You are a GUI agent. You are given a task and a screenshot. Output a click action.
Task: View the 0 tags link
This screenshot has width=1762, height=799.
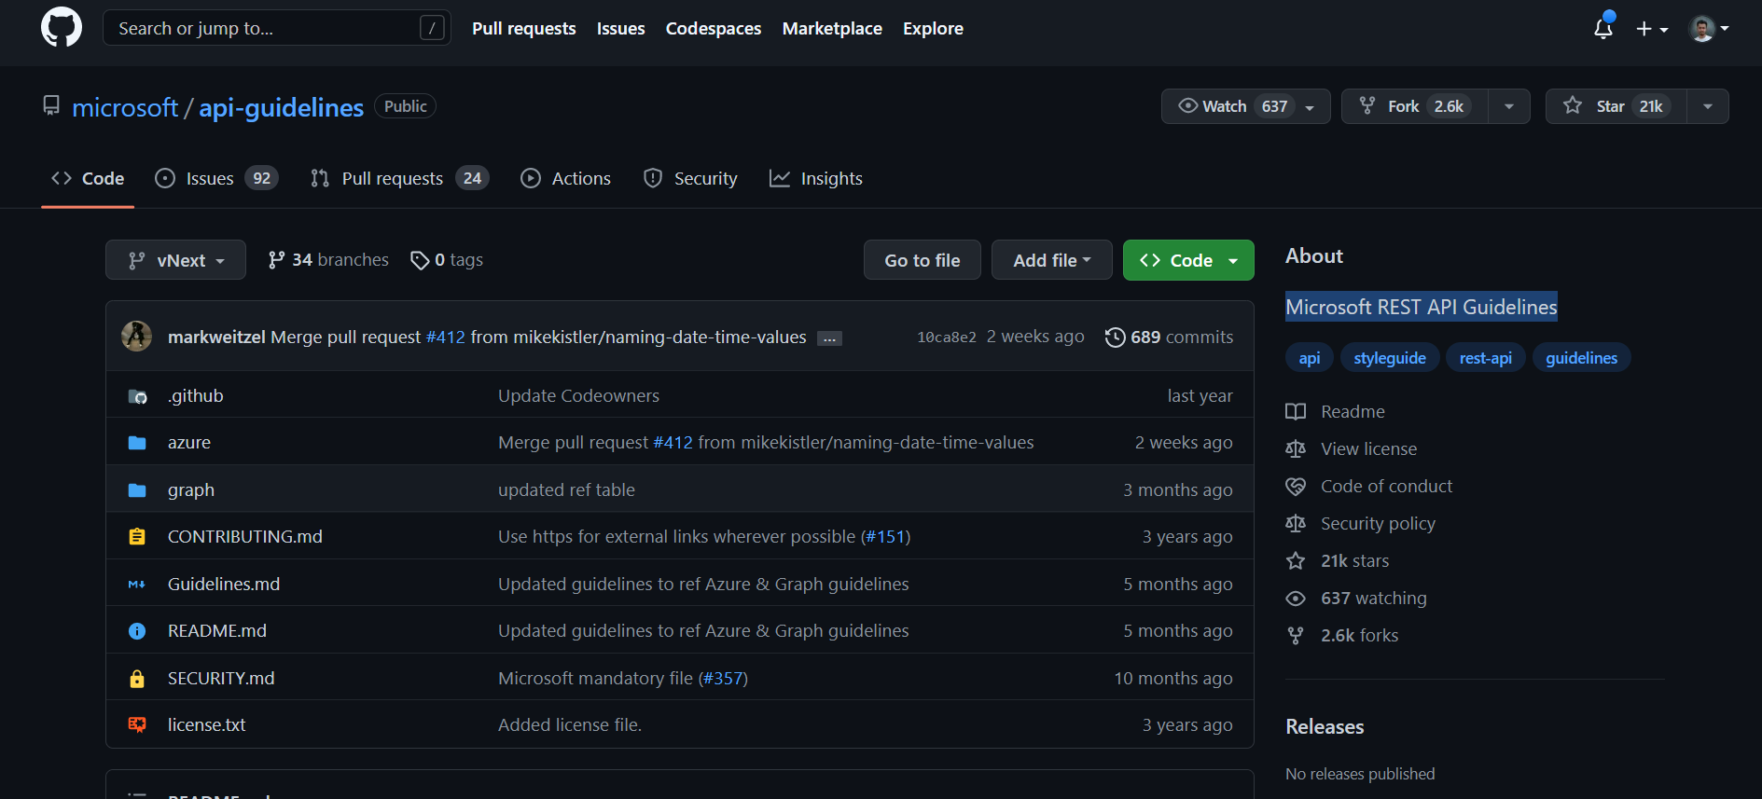click(x=447, y=260)
